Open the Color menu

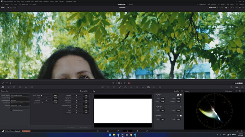pyautogui.click(x=56, y=1)
